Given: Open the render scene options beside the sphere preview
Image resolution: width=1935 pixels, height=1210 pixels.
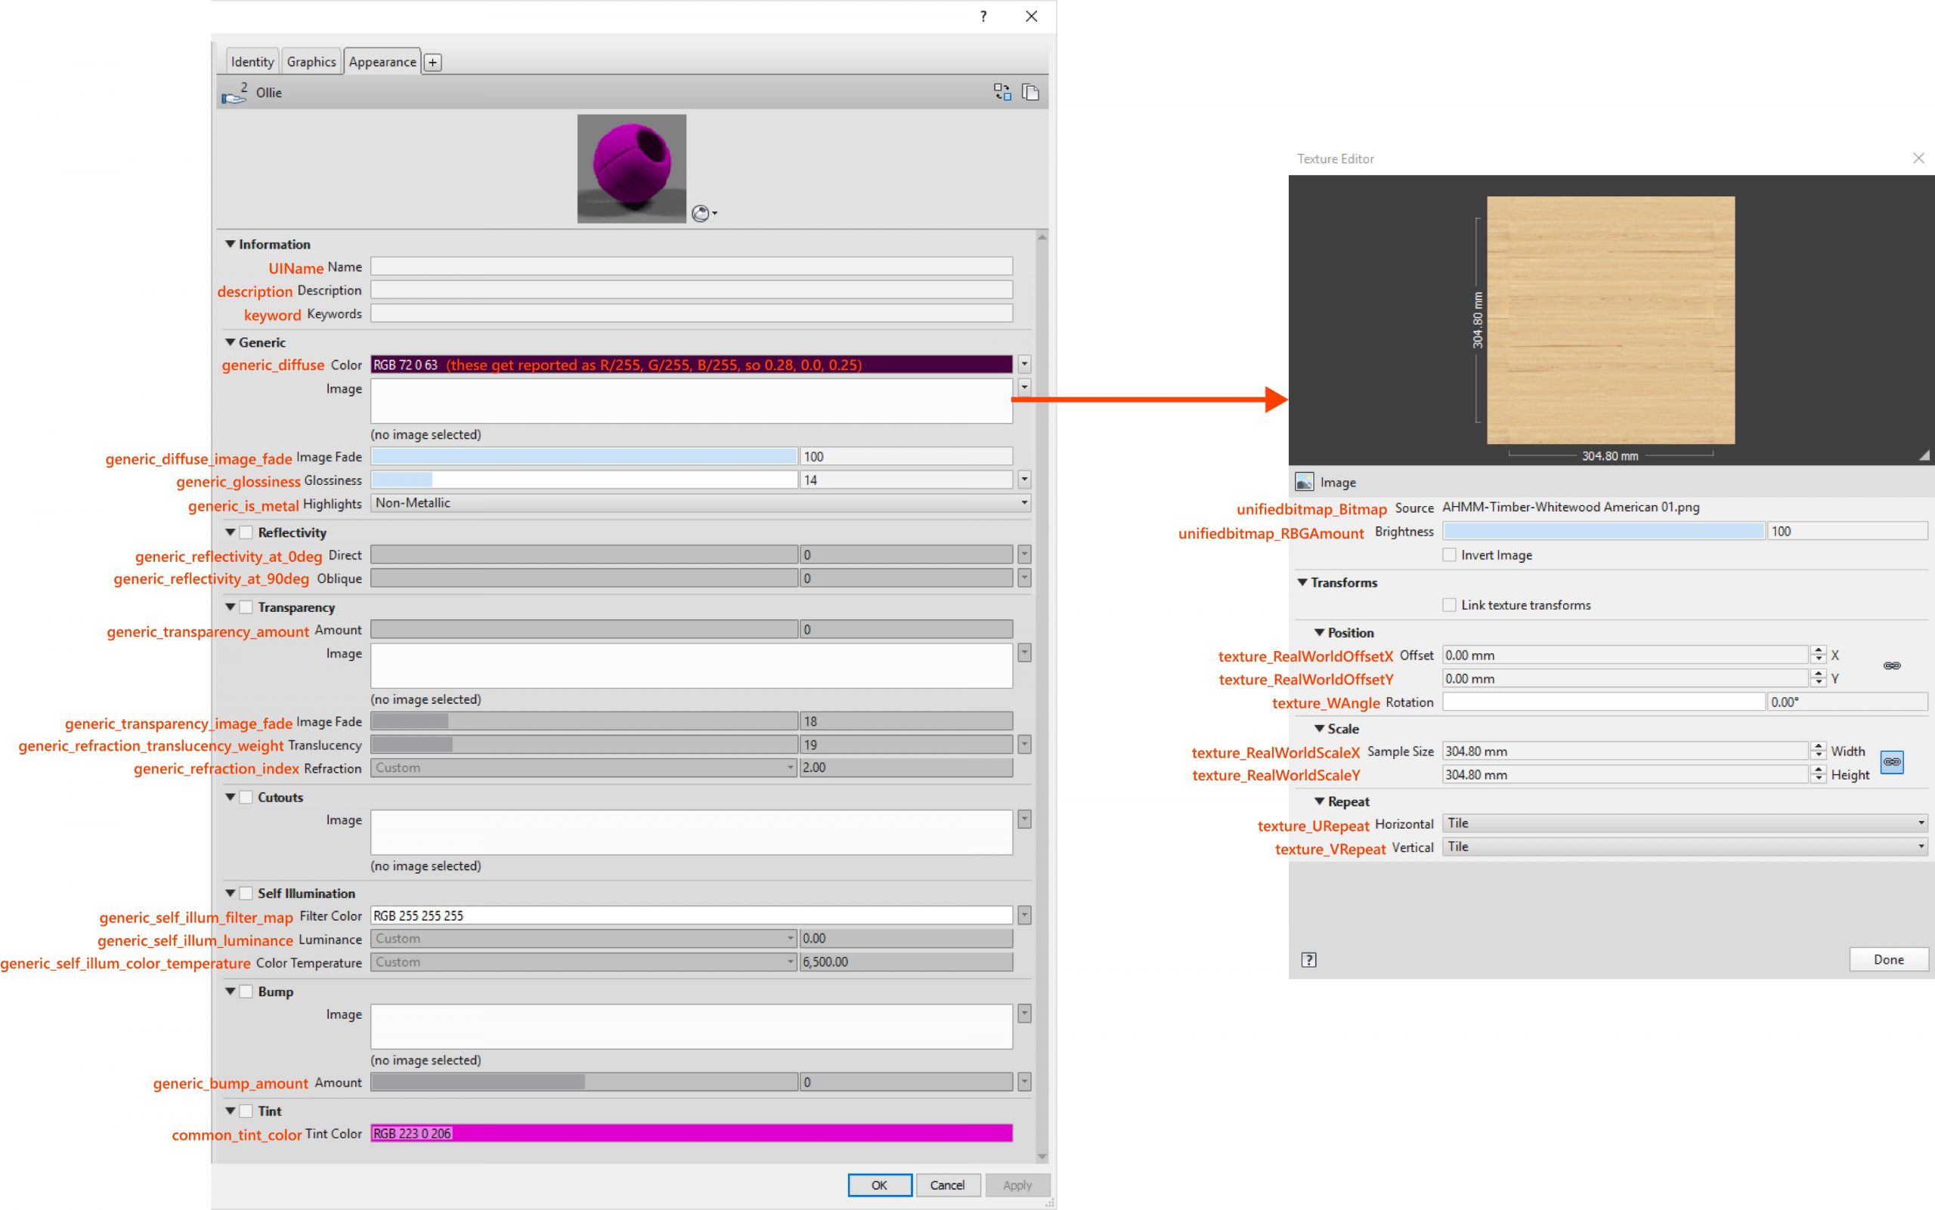Looking at the screenshot, I should [702, 213].
